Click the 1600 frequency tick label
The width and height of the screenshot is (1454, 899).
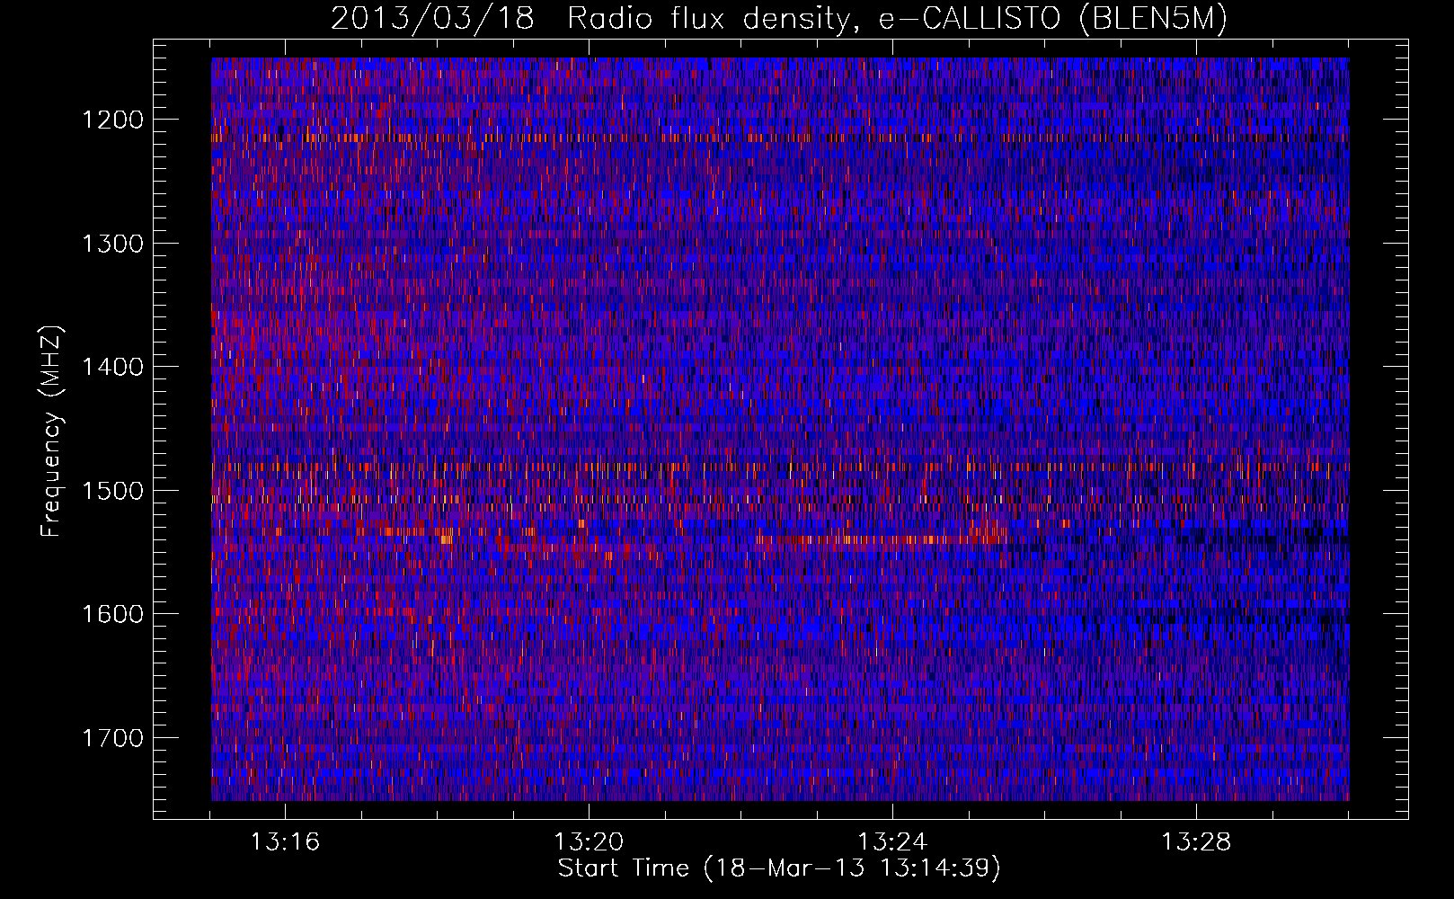tap(112, 614)
